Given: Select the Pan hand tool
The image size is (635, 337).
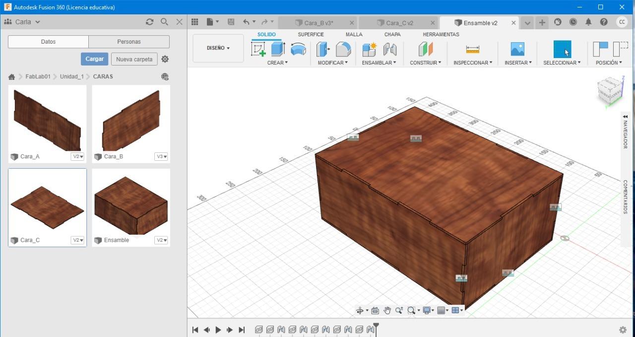Looking at the screenshot, I should click(387, 311).
